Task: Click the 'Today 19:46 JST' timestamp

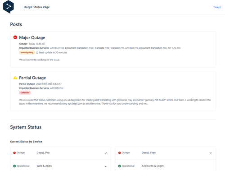Action: 37,44
